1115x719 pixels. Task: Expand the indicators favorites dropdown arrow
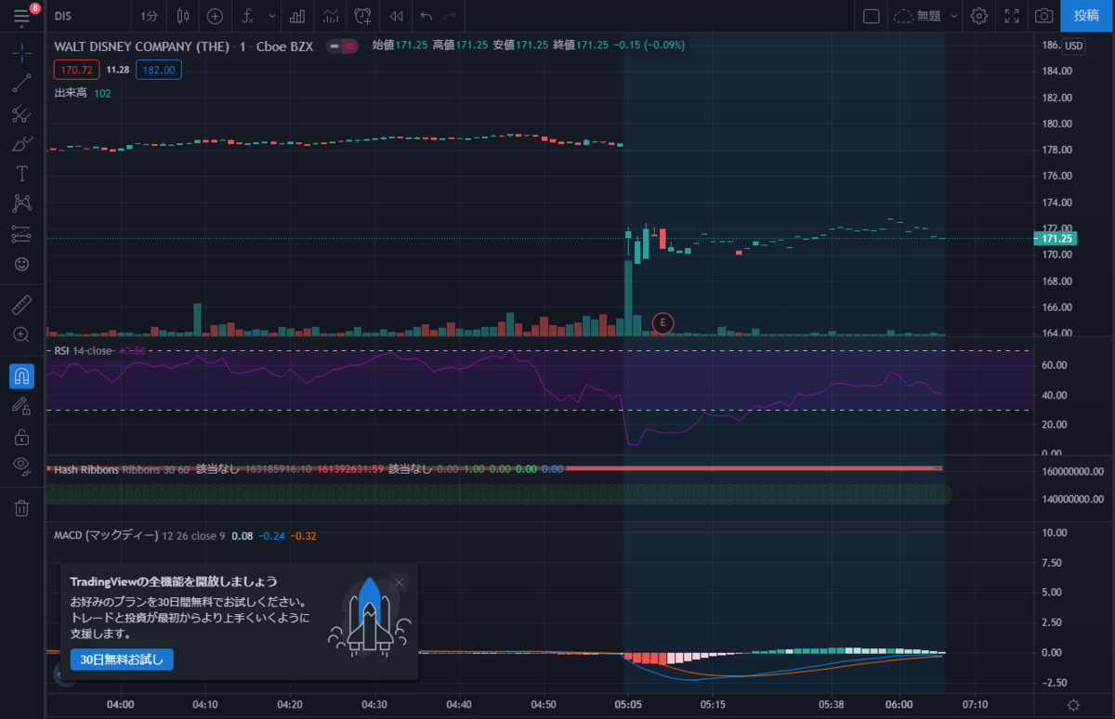tap(271, 16)
